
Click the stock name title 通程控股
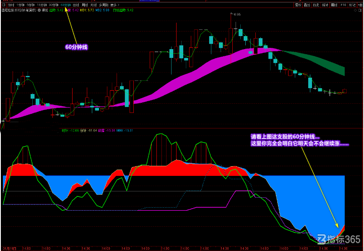[x=8, y=10]
